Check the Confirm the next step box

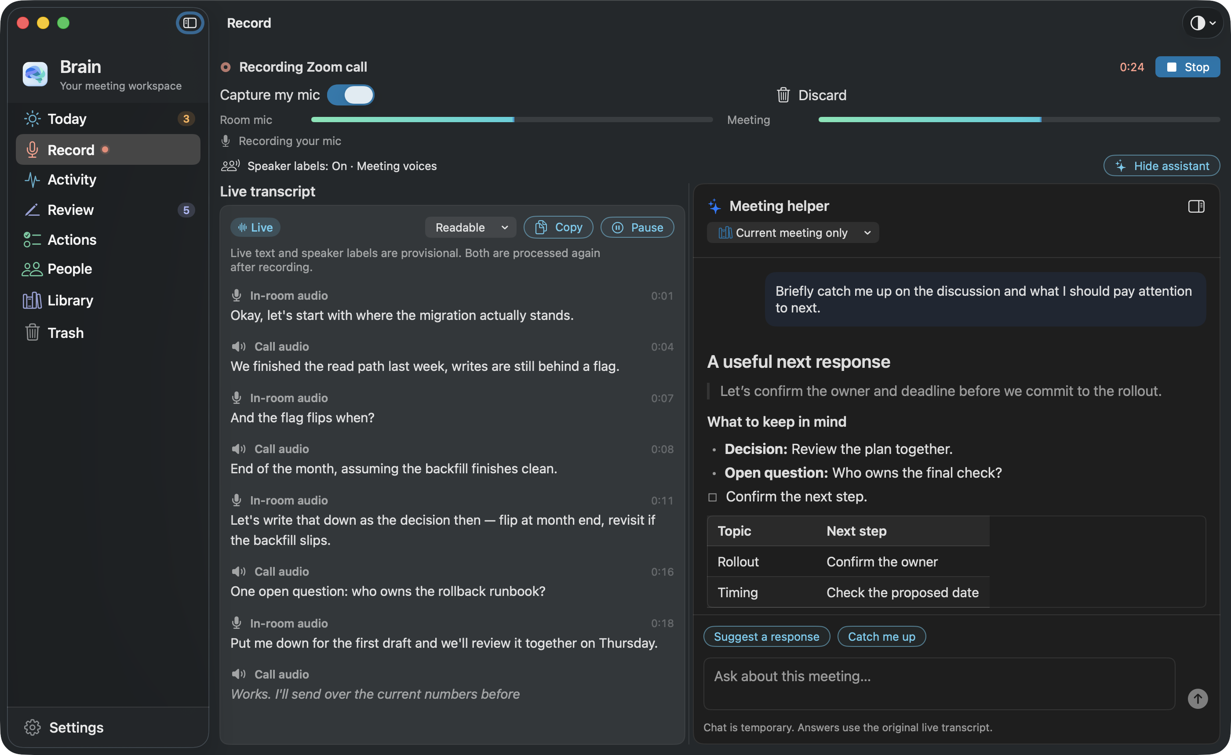click(x=712, y=497)
